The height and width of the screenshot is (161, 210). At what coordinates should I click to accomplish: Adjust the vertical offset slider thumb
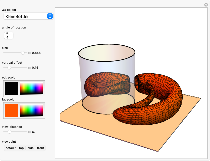[x=9, y=68]
